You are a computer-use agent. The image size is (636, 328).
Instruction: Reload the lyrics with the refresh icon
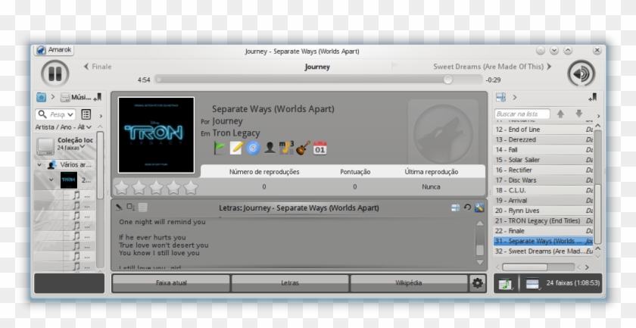pos(467,208)
